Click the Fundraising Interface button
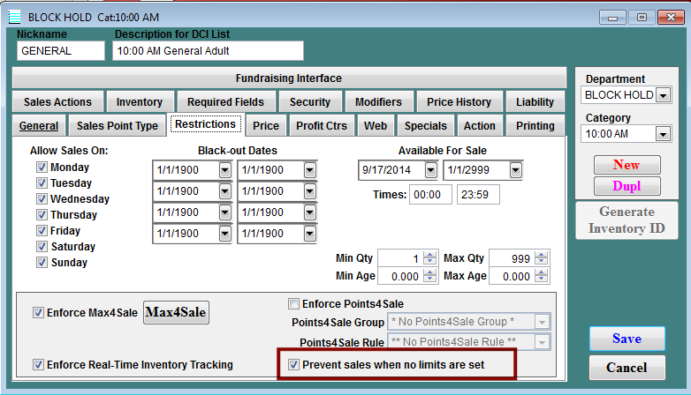 (x=289, y=78)
